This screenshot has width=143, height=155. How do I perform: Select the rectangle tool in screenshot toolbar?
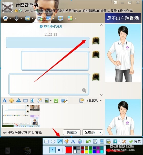coord(46,141)
